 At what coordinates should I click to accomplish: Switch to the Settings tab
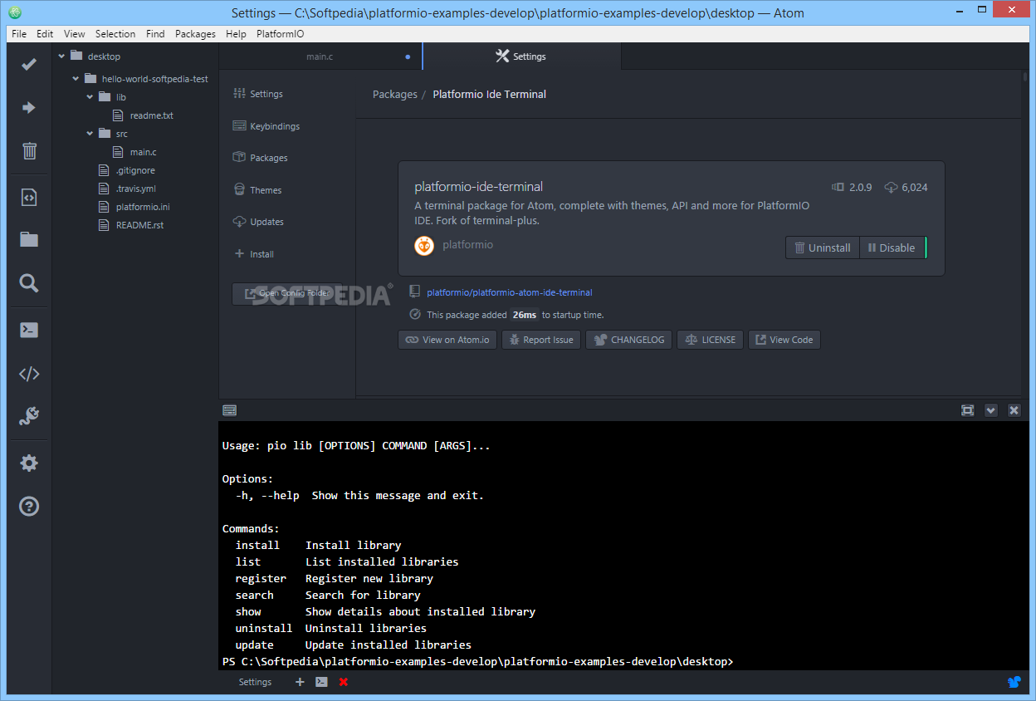coord(521,56)
